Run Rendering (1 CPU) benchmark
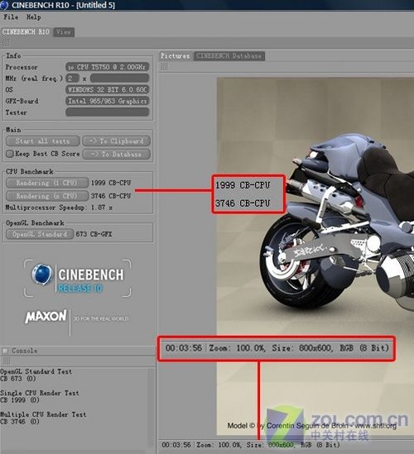This screenshot has height=454, width=414. coord(47,183)
